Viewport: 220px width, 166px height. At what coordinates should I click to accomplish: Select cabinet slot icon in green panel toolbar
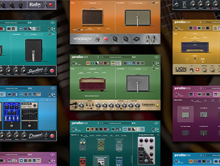point(118,63)
